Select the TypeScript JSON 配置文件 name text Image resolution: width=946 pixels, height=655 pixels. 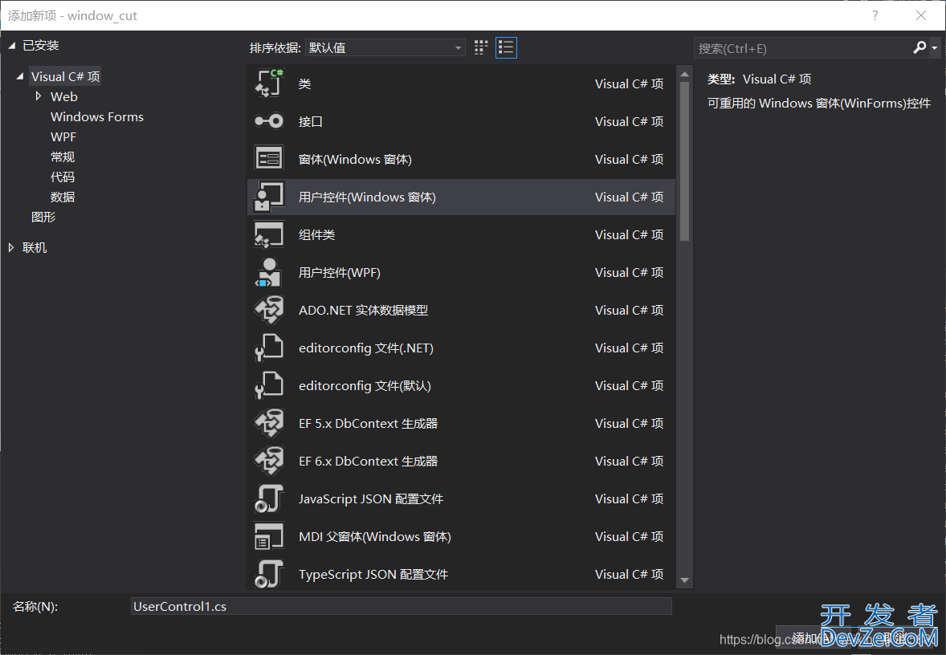[373, 574]
